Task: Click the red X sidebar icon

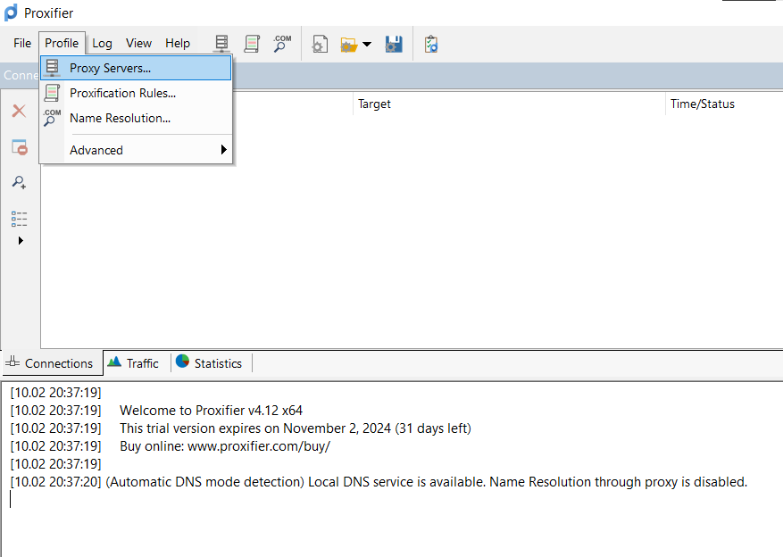Action: [x=19, y=111]
